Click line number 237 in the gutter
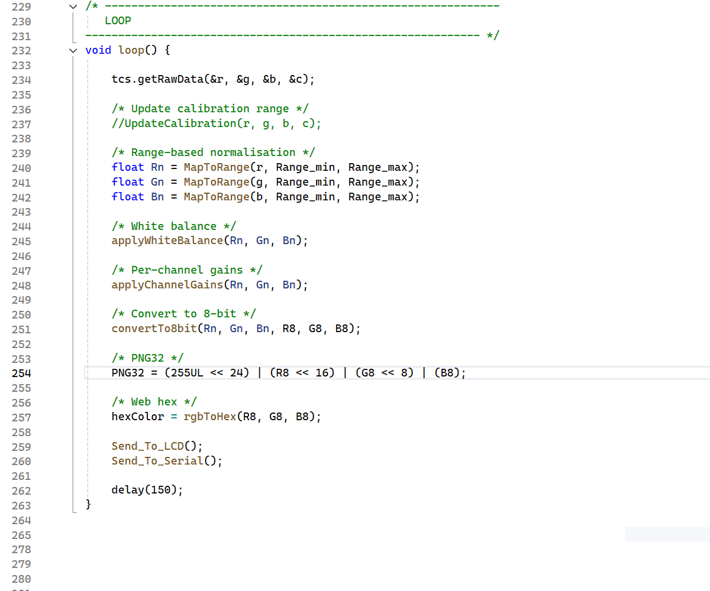710x591 pixels. click(x=21, y=124)
